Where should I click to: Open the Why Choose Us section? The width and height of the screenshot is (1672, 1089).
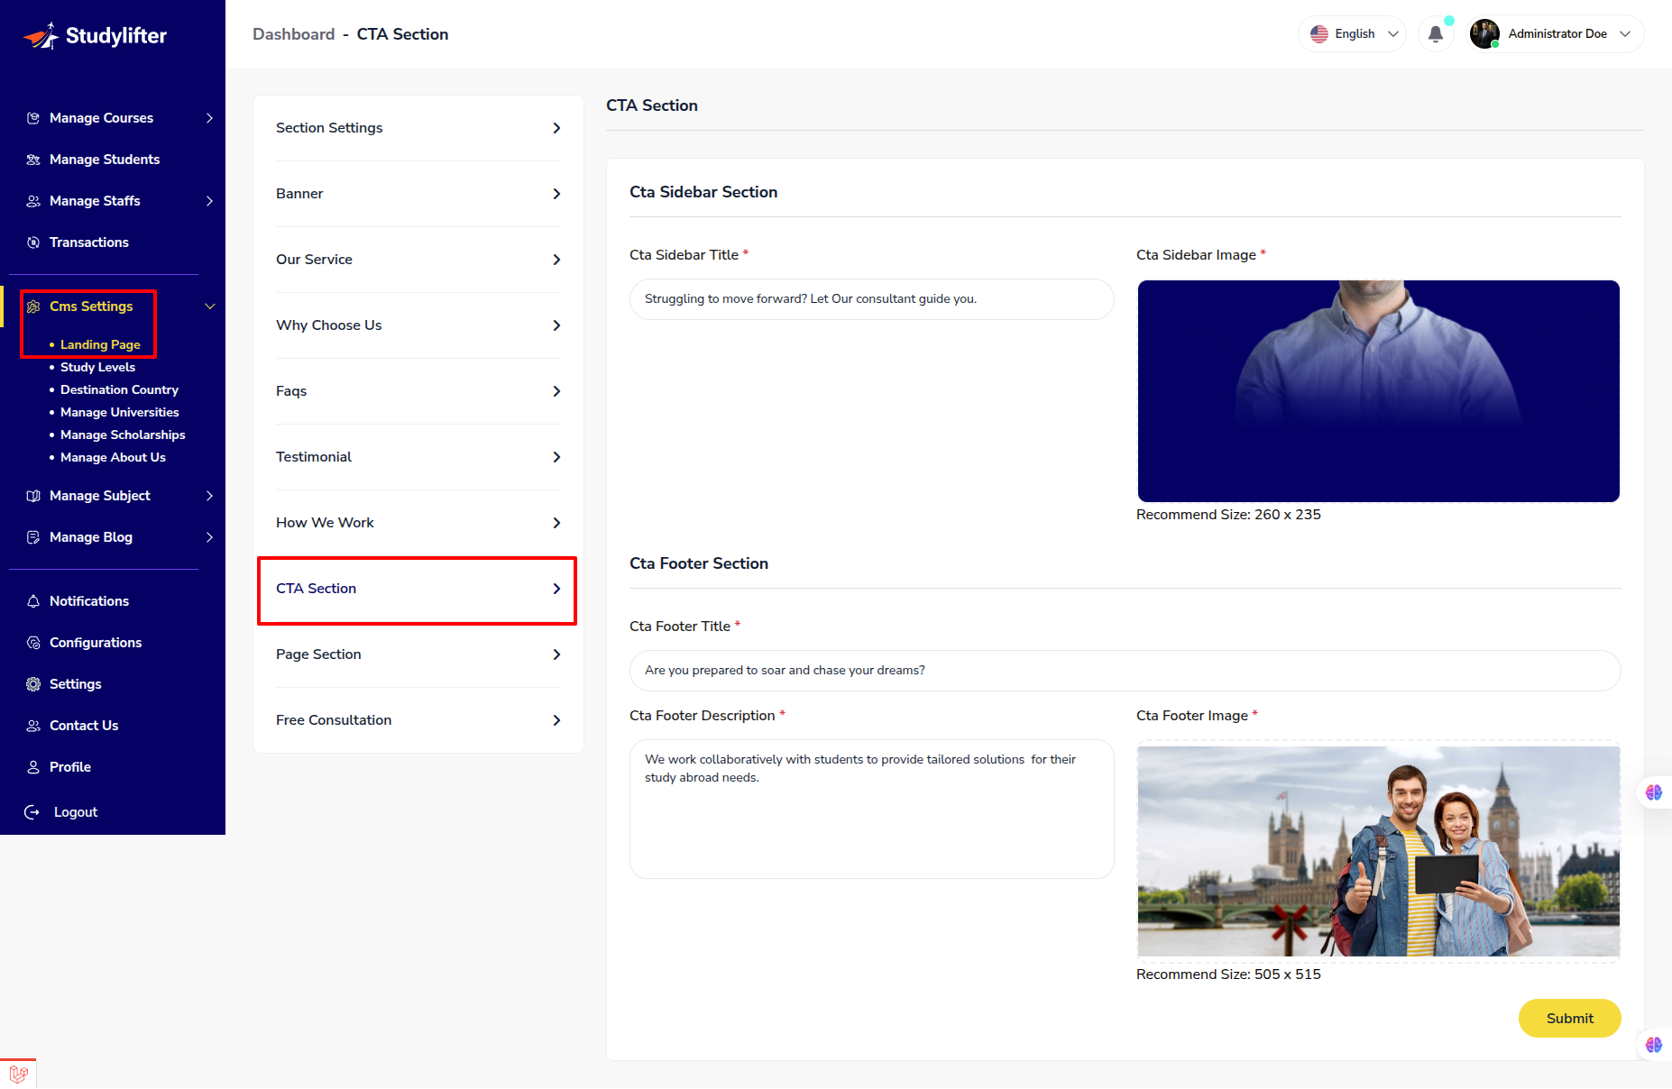coord(418,325)
